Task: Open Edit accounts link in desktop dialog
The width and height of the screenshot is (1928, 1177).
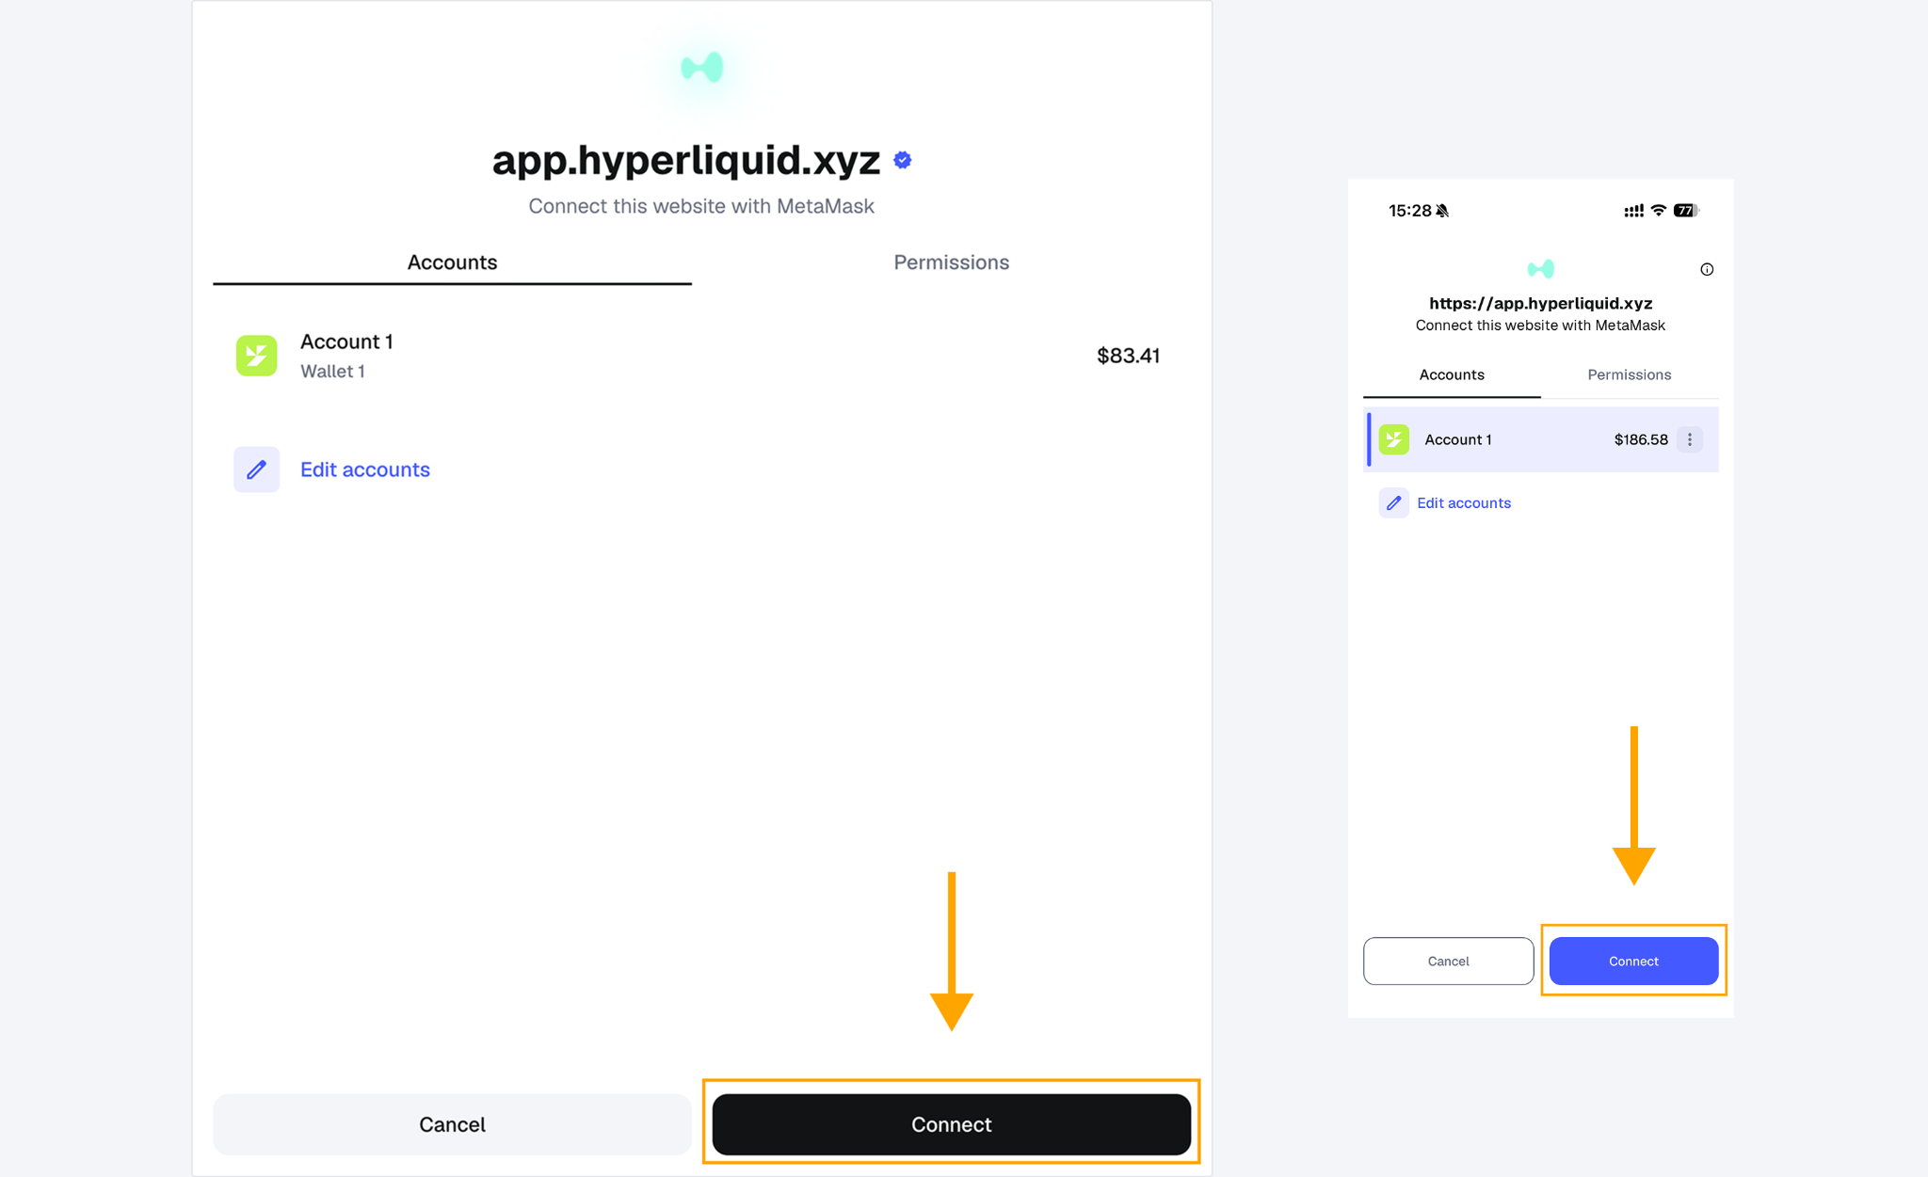Action: pyautogui.click(x=365, y=469)
